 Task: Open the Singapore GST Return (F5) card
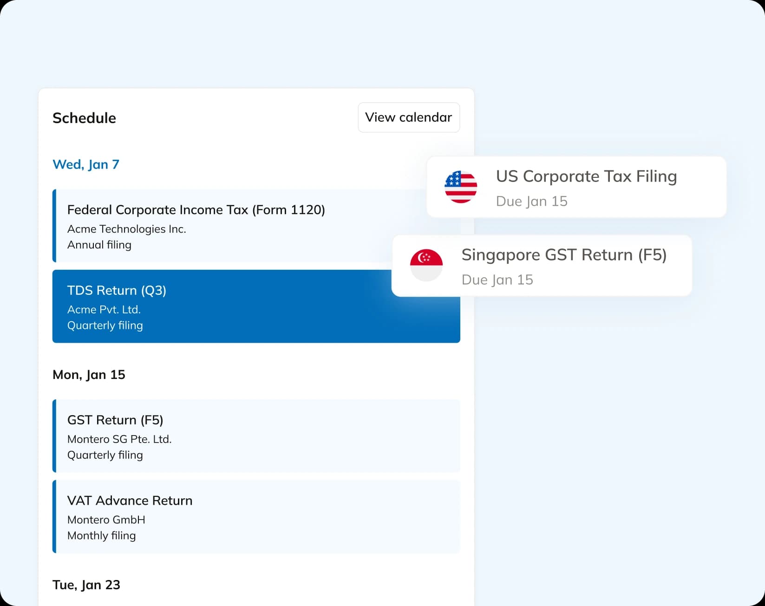pyautogui.click(x=542, y=265)
